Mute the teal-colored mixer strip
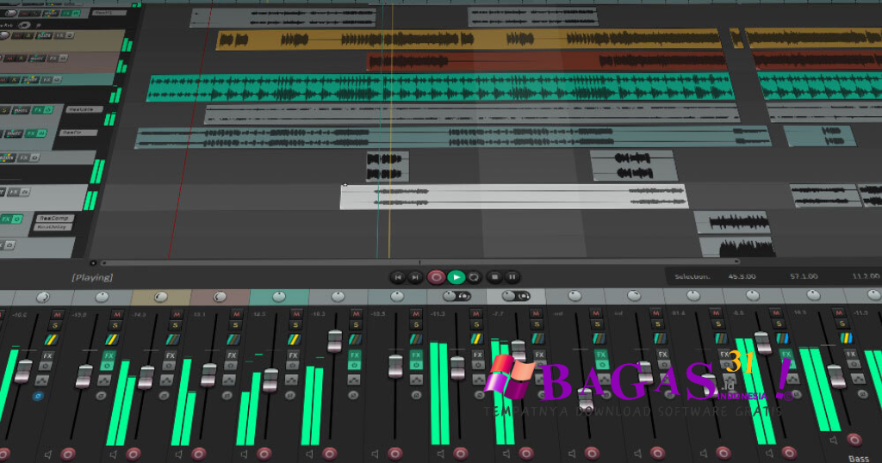The image size is (882, 463). tap(296, 315)
